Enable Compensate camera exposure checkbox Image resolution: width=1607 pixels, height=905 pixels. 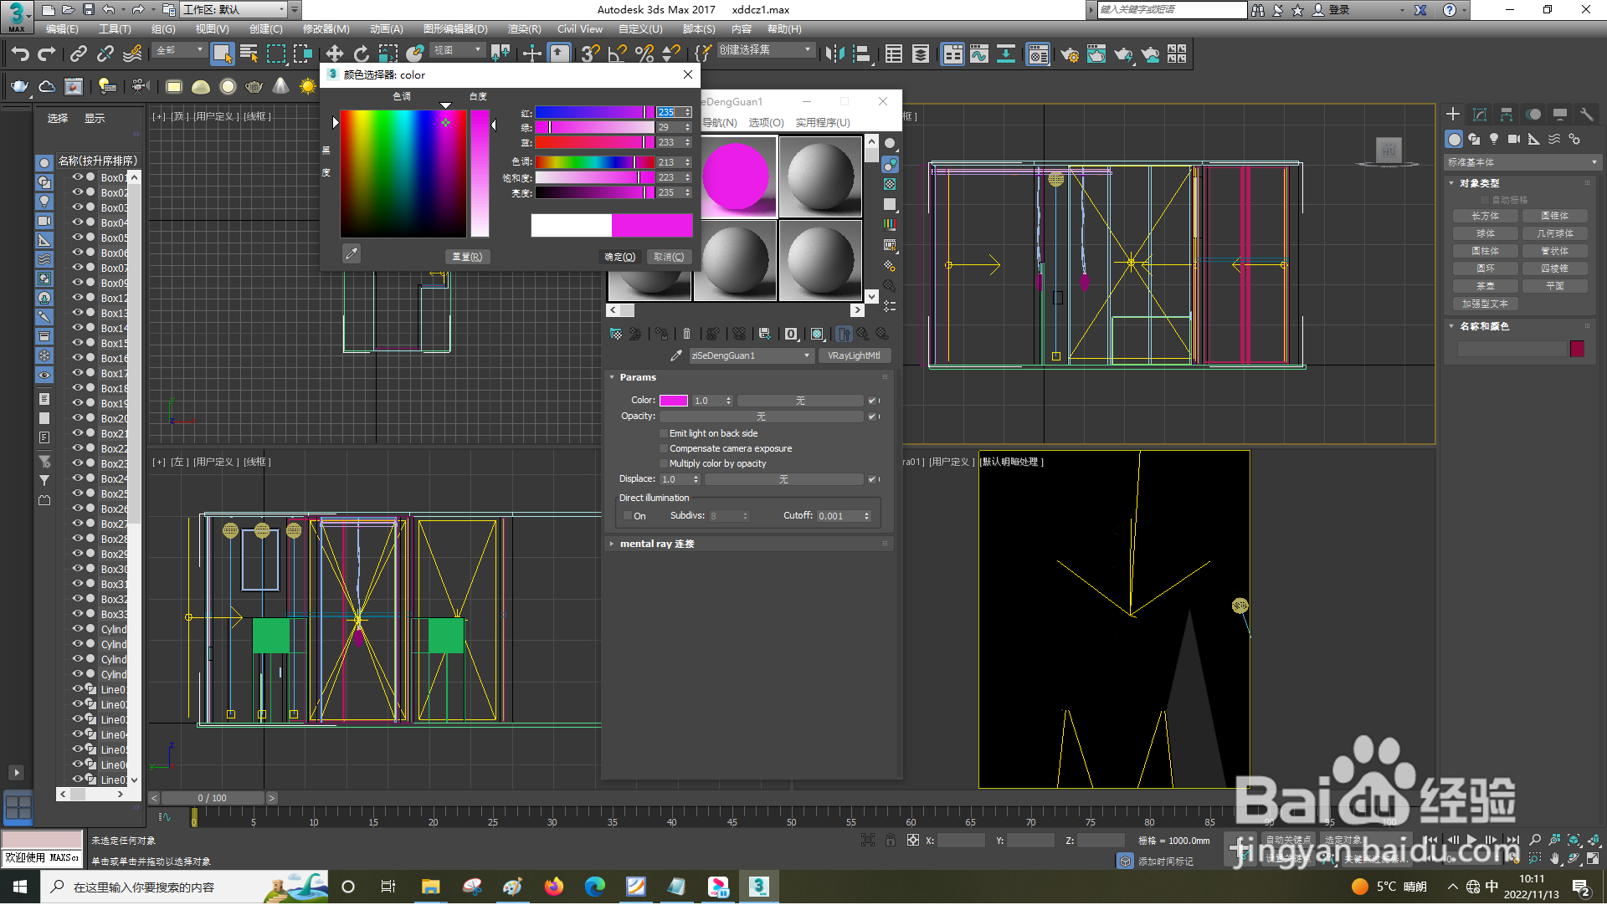pos(664,448)
